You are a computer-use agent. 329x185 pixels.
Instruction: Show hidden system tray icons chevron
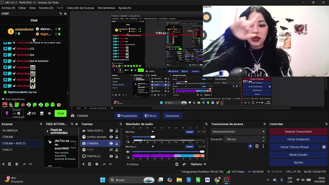[268, 180]
